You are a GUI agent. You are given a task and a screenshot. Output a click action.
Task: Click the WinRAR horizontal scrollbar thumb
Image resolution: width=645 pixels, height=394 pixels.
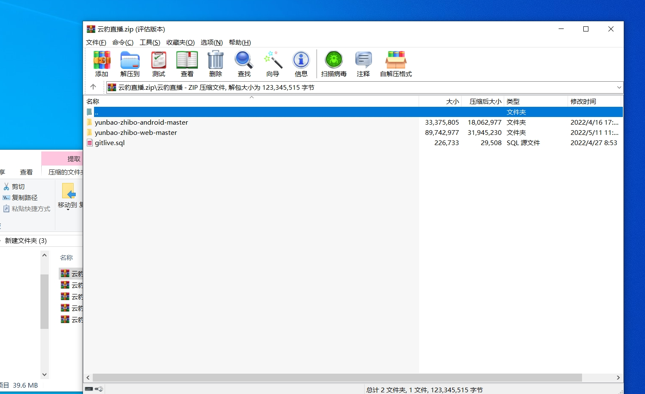pyautogui.click(x=337, y=377)
